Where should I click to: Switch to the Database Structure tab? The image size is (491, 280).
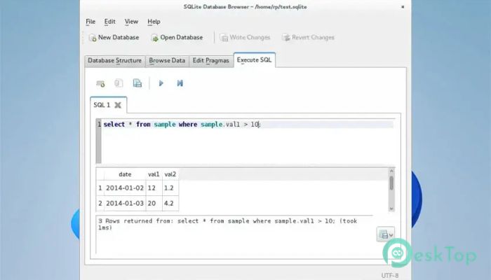tap(114, 61)
